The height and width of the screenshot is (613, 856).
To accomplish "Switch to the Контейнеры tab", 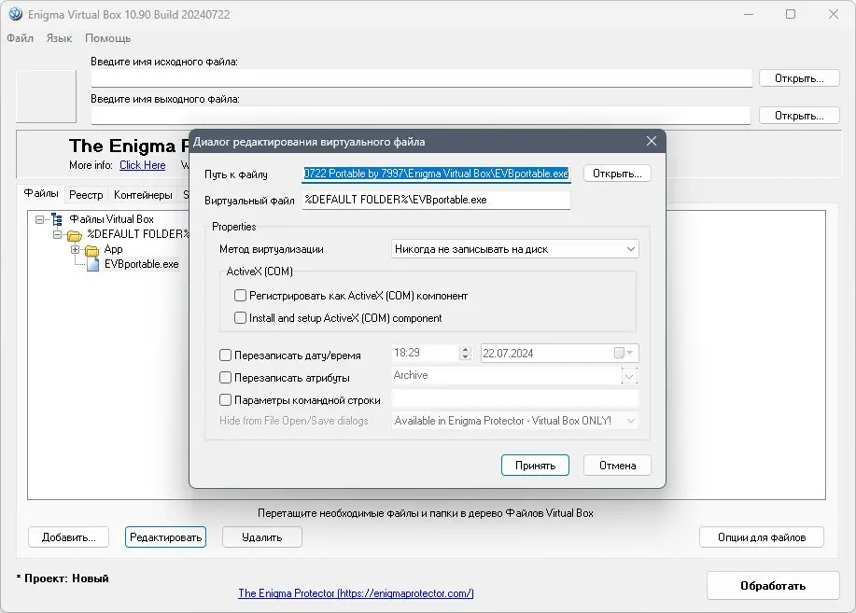I will pos(143,195).
